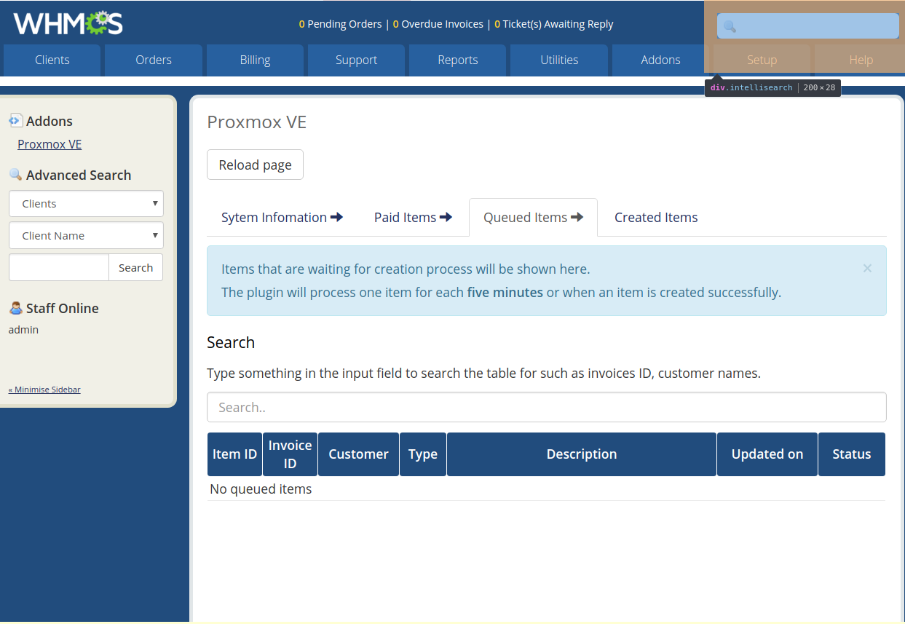This screenshot has height=624, width=905.
Task: Click the WHMCS logo
Action: 68,23
